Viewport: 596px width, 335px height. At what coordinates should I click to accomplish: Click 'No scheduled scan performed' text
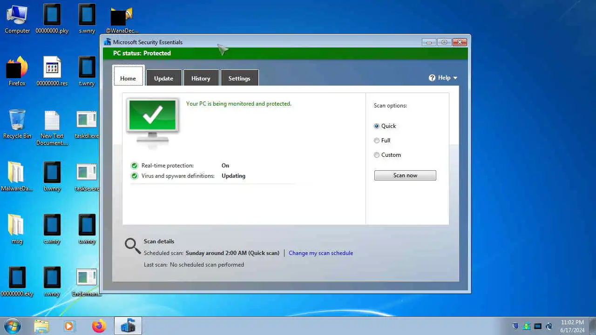click(207, 265)
